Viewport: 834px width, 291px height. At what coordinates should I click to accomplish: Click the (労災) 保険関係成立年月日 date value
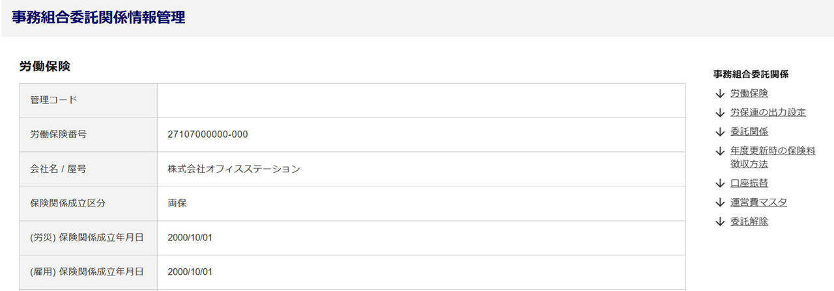(x=190, y=238)
